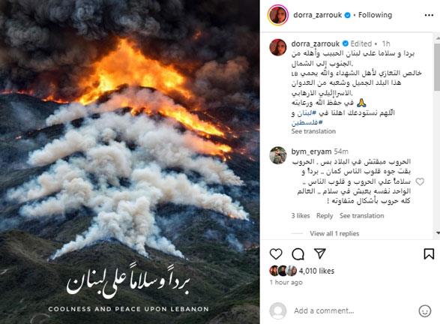Screen dimensions: 440x324
Task: Click the Add a comment field
Action: tap(354, 310)
